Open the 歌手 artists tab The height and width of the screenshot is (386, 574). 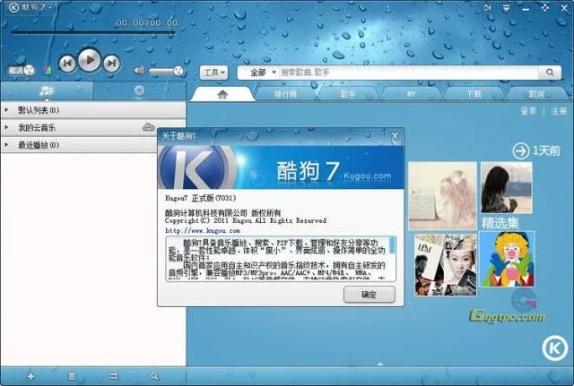coord(348,94)
